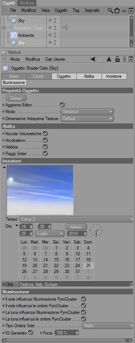Viewport: 135px width, 343px height.
Task: Open the Tempo dropdown showing Cirrus 2
Action: [77, 219]
